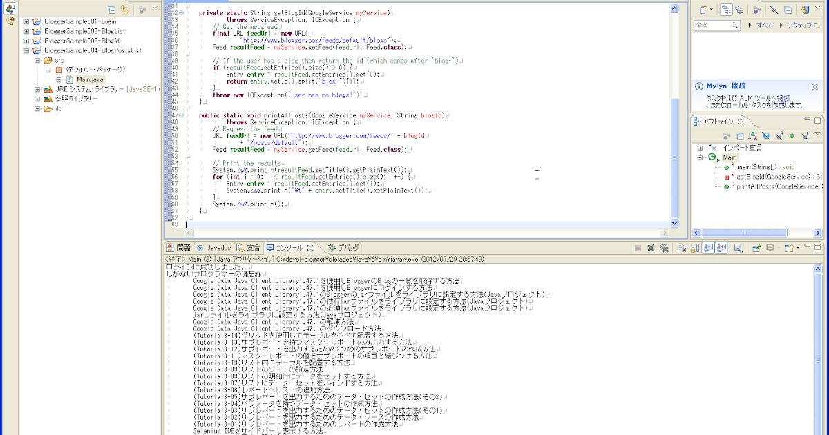Toggle Categorized presentation in task list

tap(726, 10)
